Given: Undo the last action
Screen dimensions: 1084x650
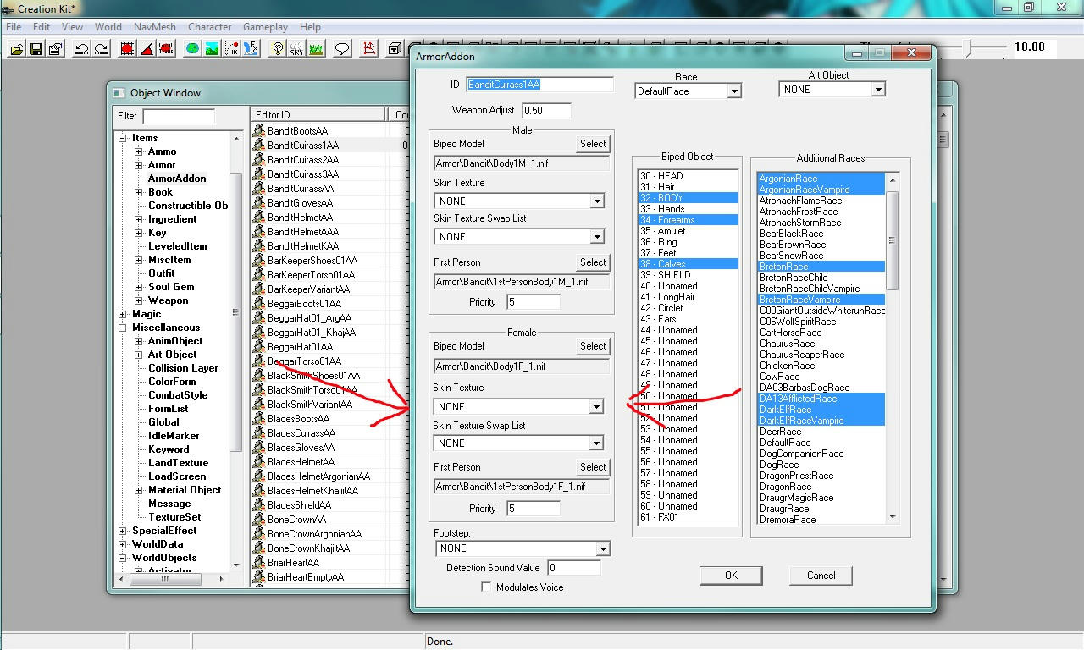Looking at the screenshot, I should [x=80, y=48].
